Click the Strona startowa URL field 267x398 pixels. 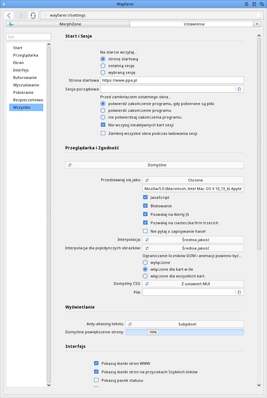(172, 80)
